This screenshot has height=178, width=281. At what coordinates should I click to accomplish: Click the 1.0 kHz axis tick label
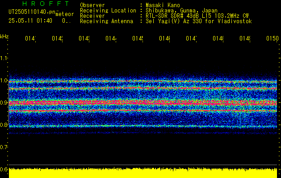tap(4, 81)
